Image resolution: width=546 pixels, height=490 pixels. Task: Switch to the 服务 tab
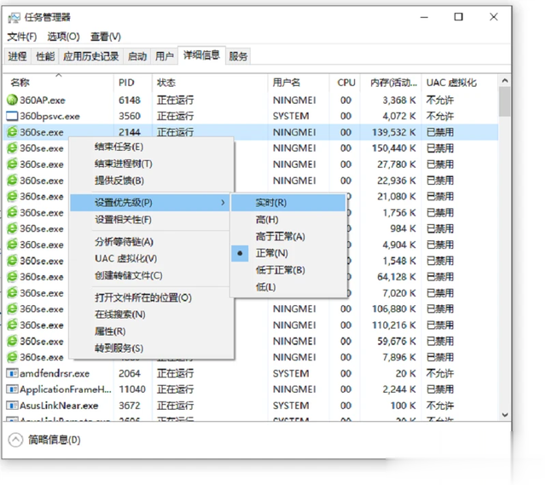tap(238, 56)
